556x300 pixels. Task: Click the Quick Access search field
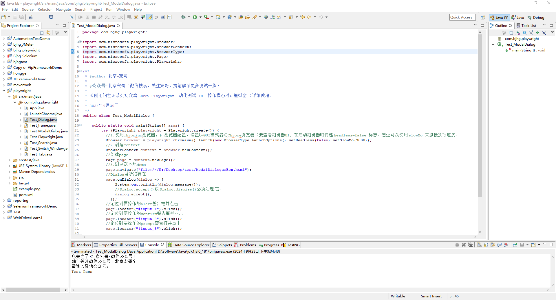462,17
